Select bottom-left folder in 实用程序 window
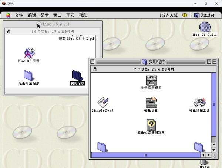 pos(102,147)
